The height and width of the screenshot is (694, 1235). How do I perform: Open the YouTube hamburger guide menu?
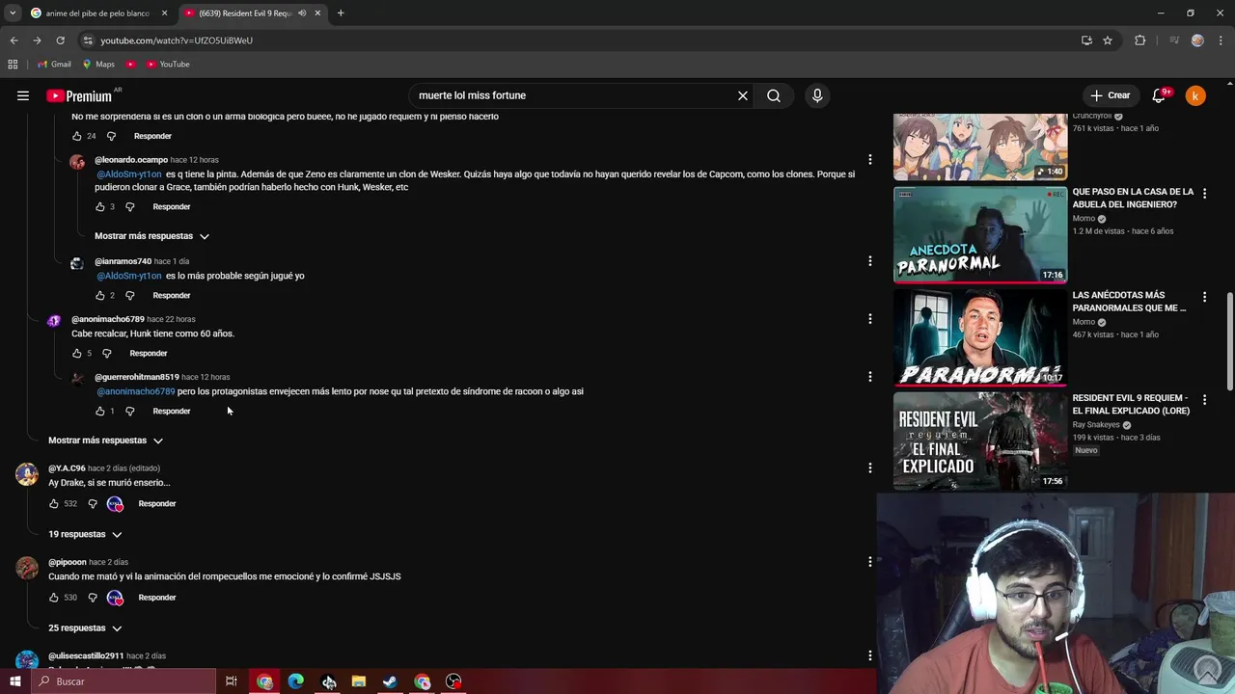tap(23, 95)
